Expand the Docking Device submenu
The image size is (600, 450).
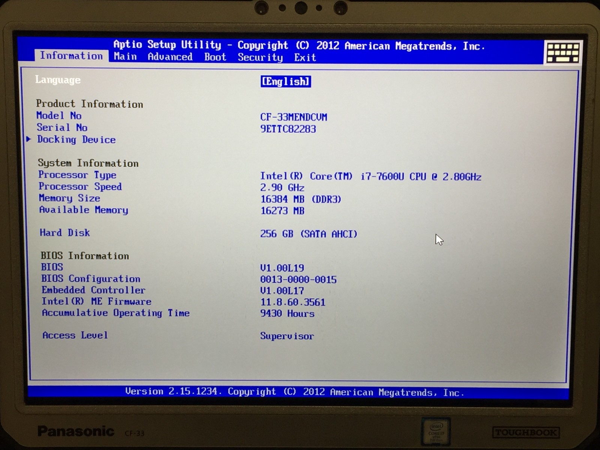pyautogui.click(x=76, y=139)
